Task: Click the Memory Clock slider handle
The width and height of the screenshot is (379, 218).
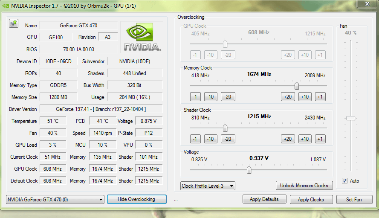Action: [297, 86]
